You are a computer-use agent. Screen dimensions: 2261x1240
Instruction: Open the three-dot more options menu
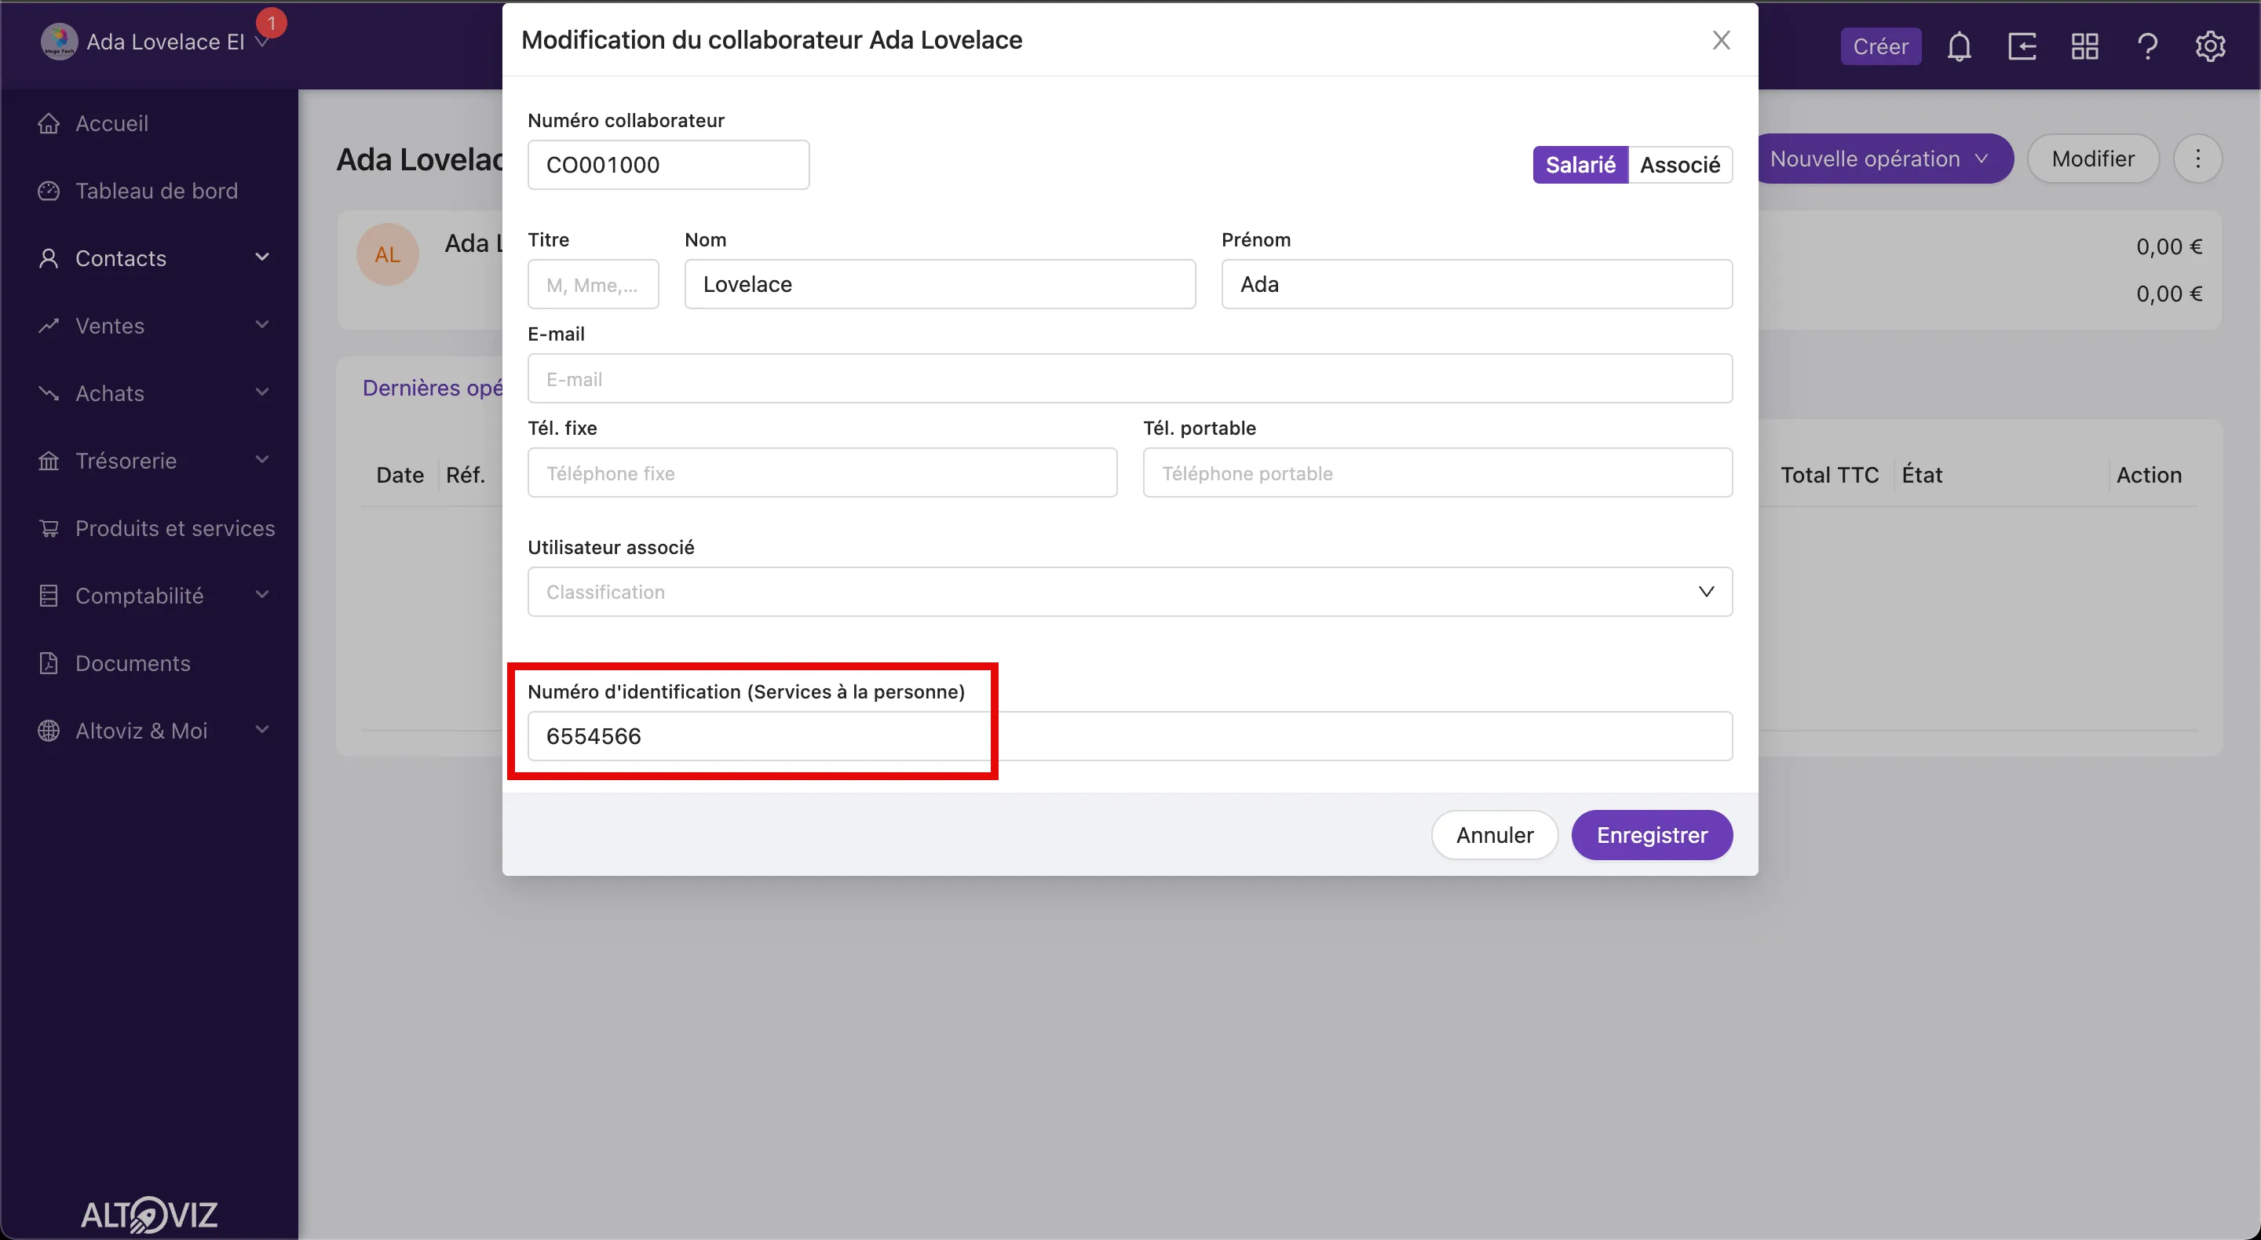pyautogui.click(x=2198, y=159)
